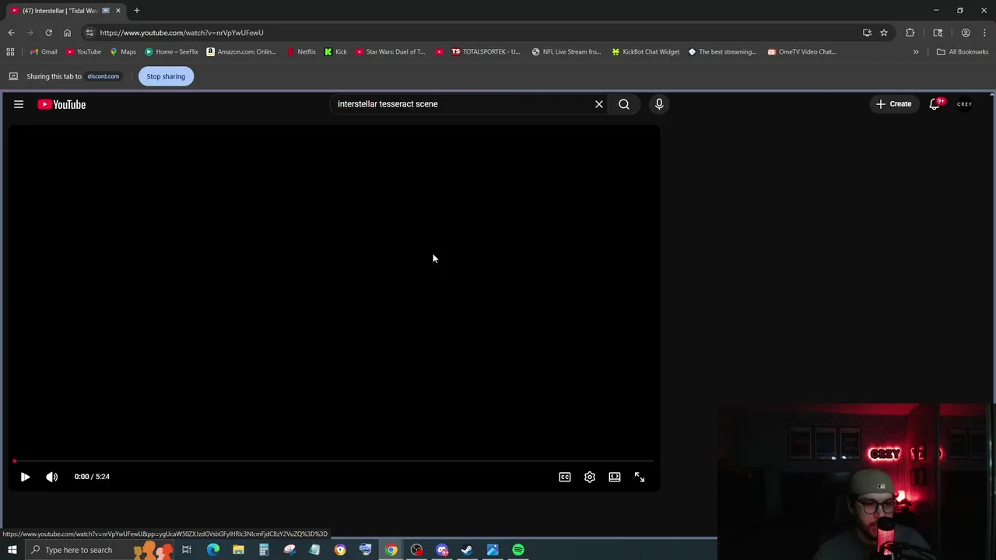This screenshot has width=996, height=560.
Task: Open the Windows Start menu
Action: [12, 550]
